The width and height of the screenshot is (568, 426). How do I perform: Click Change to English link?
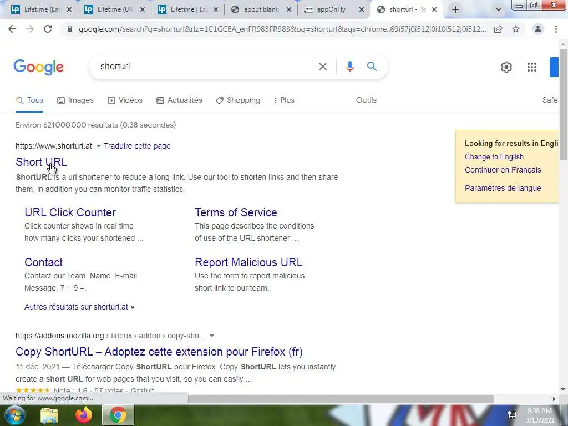click(x=494, y=157)
